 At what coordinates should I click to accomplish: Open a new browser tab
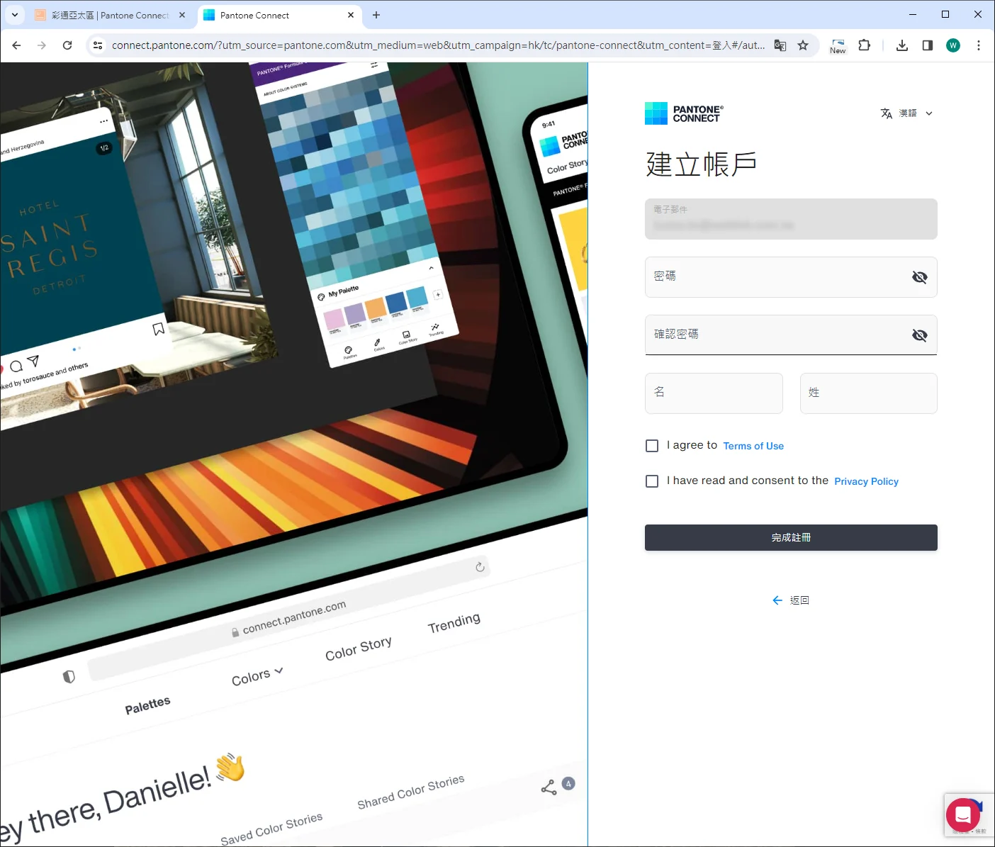(x=376, y=15)
